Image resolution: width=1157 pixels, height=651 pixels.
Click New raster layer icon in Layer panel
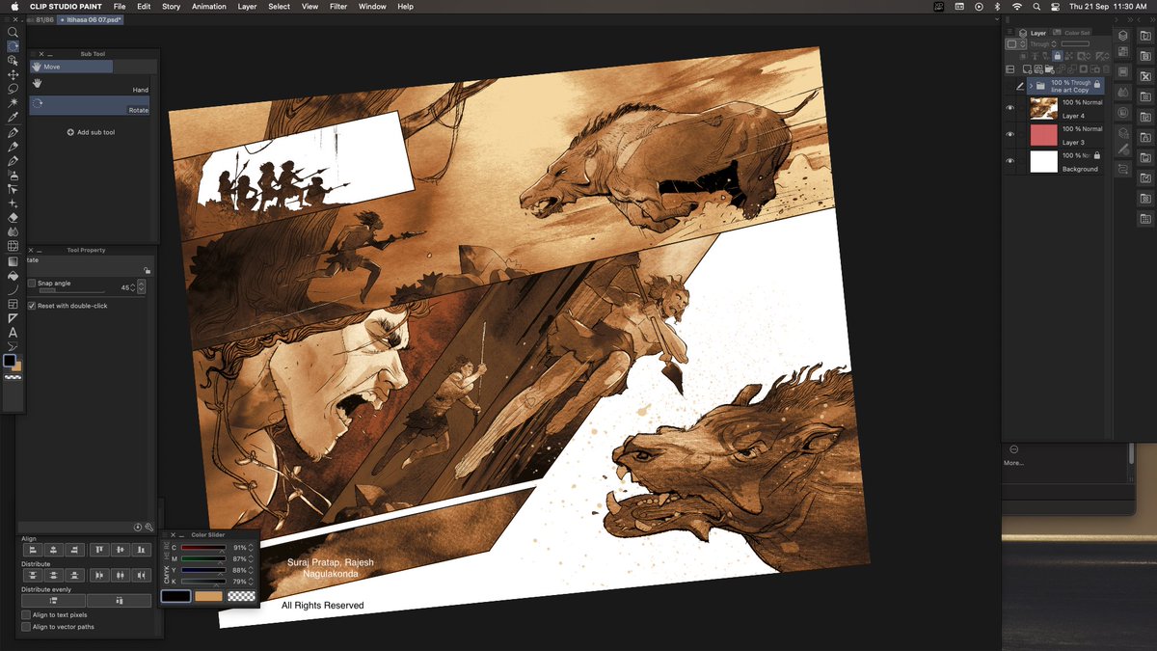[1027, 69]
